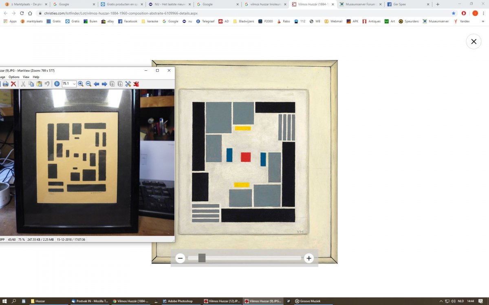Click the IrfanView print icon
This screenshot has height=305, width=489.
(5, 84)
